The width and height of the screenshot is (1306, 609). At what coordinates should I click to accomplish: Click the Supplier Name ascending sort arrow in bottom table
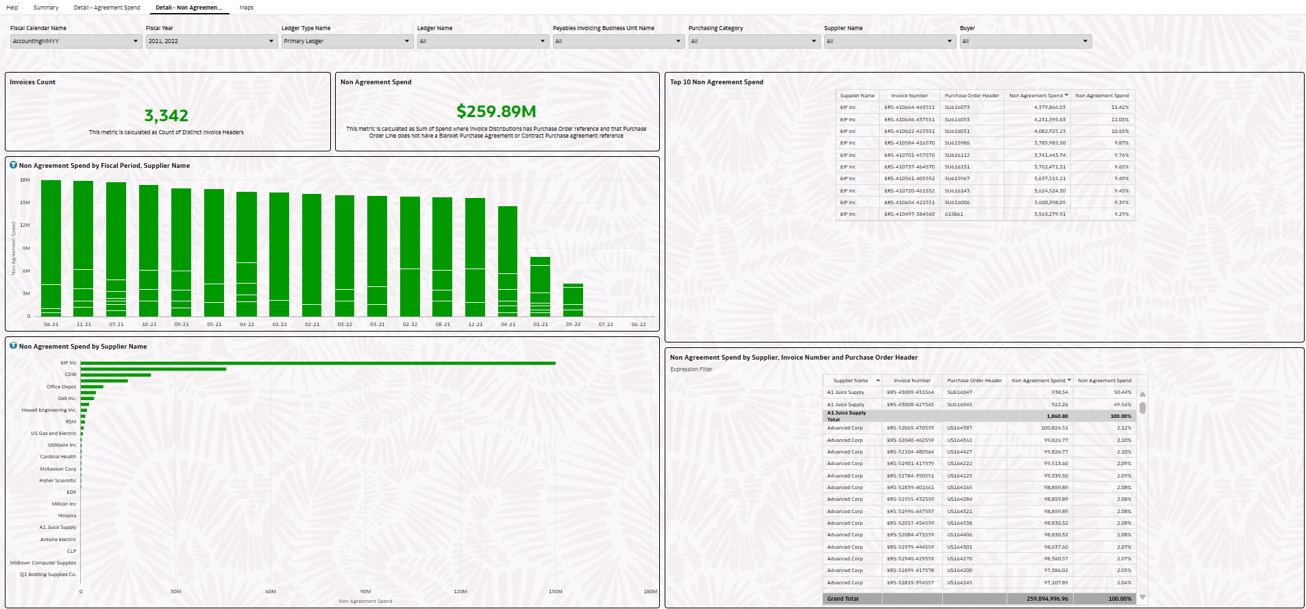878,380
